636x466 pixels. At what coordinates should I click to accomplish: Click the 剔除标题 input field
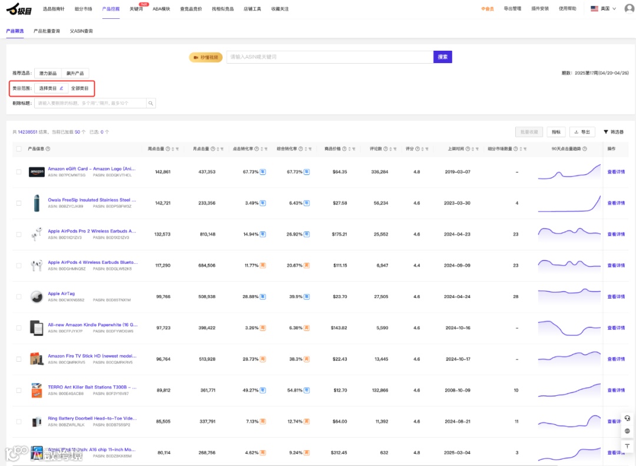pyautogui.click(x=91, y=103)
